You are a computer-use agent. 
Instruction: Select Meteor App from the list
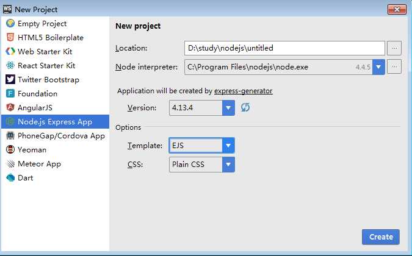55,164
